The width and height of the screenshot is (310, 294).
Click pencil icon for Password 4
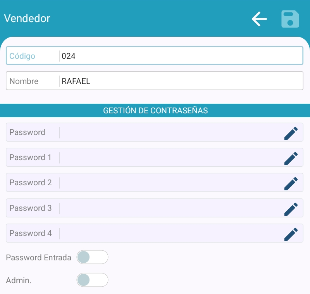291,234
